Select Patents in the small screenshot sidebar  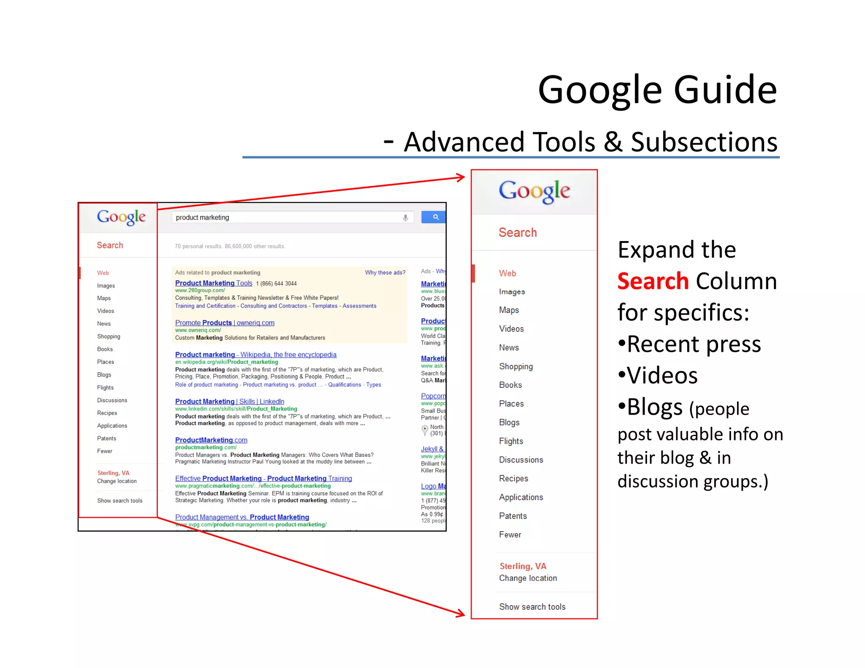tap(106, 438)
